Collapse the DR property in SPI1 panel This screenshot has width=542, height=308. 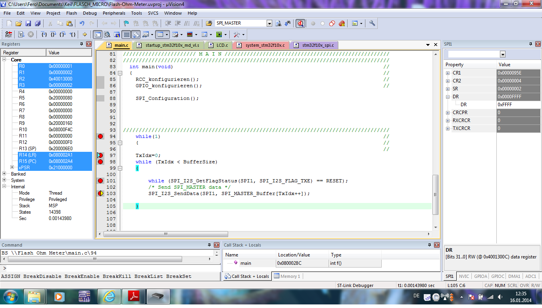[448, 97]
